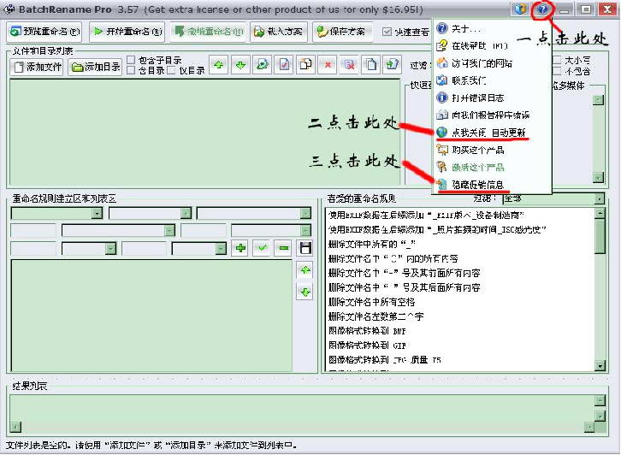The width and height of the screenshot is (621, 455).
Task: Click scroll-down arrow of the rename rules list
Action: [x=600, y=366]
